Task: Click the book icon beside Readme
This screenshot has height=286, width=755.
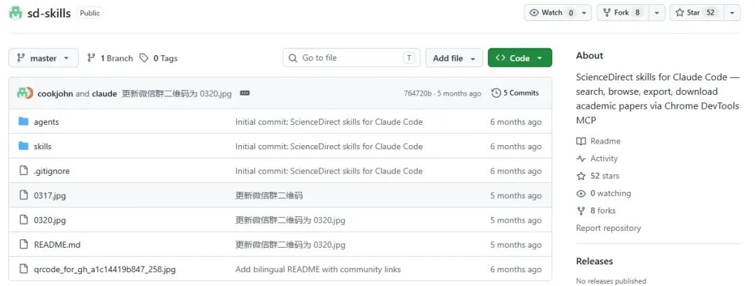Action: 581,142
